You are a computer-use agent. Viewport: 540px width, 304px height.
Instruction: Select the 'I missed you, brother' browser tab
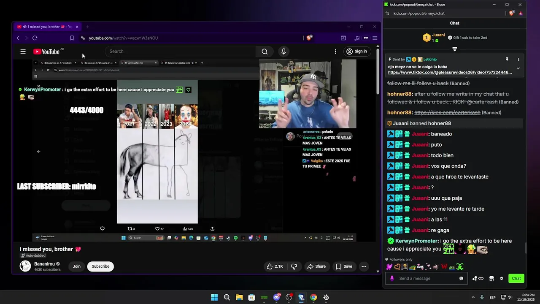click(47, 27)
